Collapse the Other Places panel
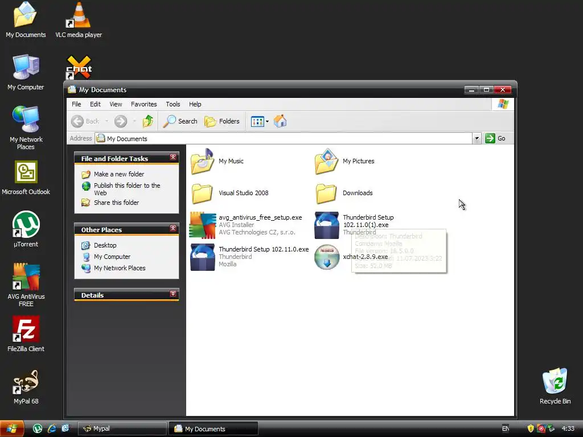This screenshot has height=437, width=583. coord(173,229)
